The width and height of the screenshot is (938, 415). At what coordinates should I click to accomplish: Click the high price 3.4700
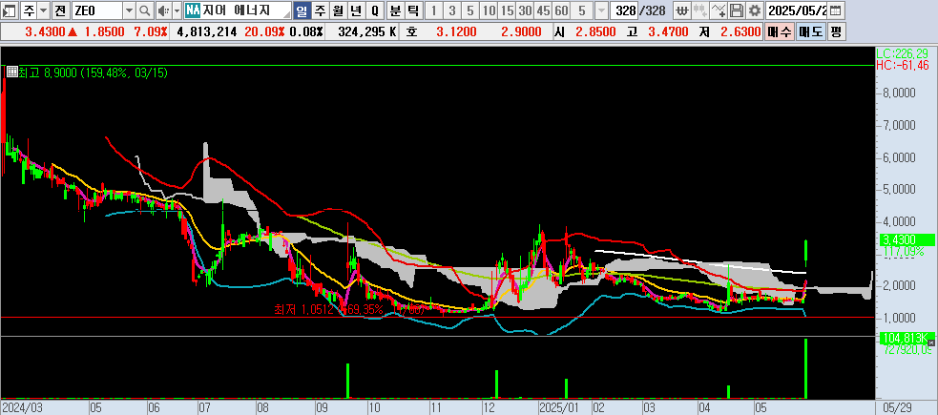coord(669,31)
